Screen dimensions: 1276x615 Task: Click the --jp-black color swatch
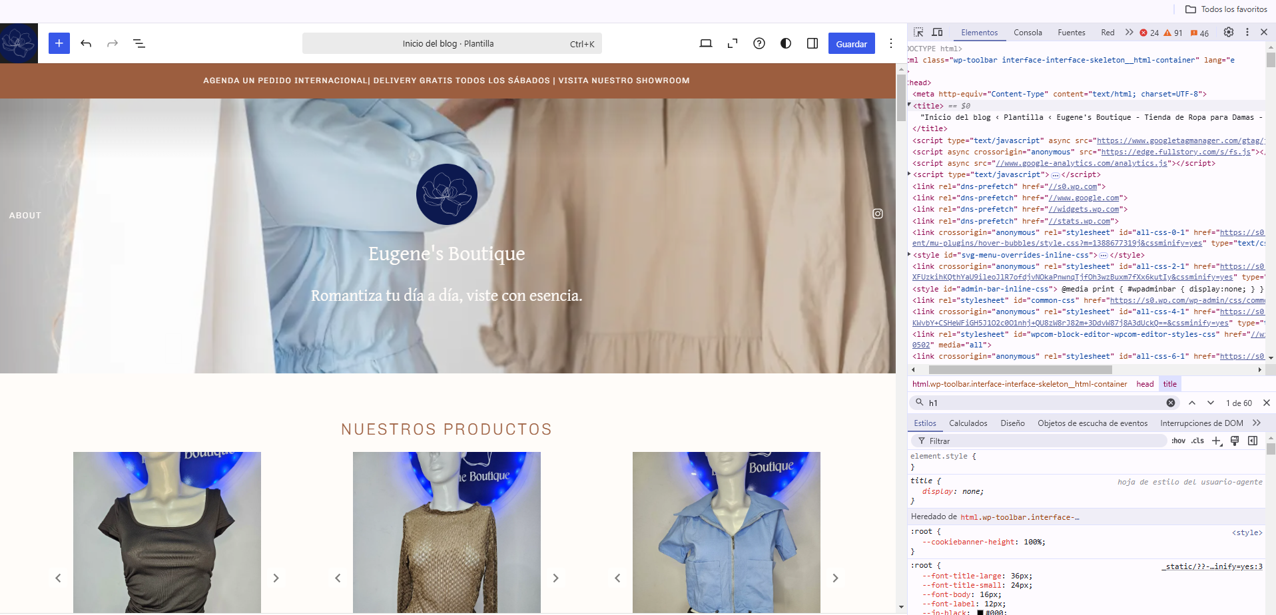tap(980, 612)
